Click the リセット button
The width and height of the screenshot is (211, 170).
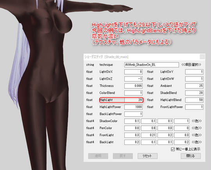[x=147, y=156]
